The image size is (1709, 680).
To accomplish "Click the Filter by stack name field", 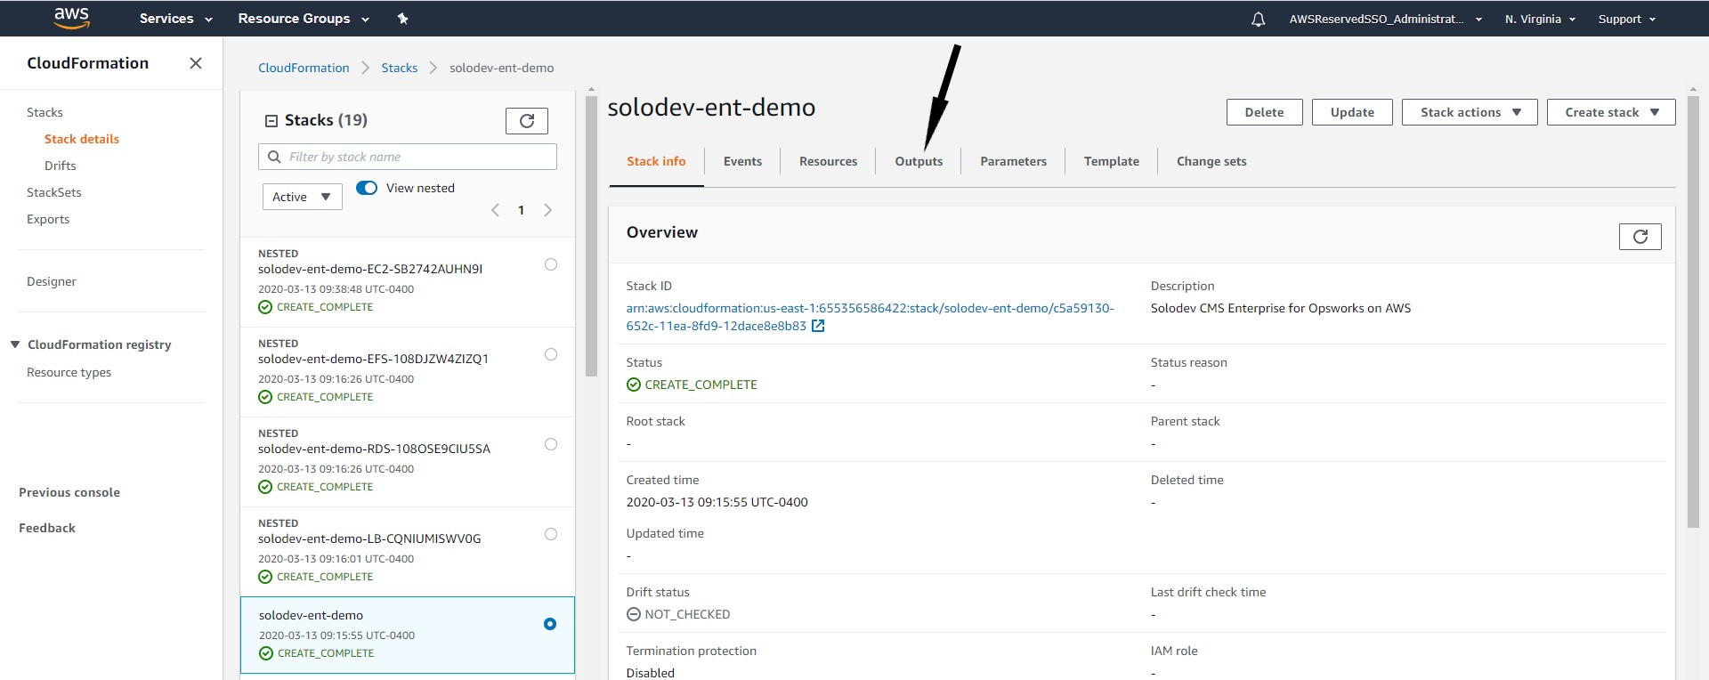I will (x=408, y=157).
